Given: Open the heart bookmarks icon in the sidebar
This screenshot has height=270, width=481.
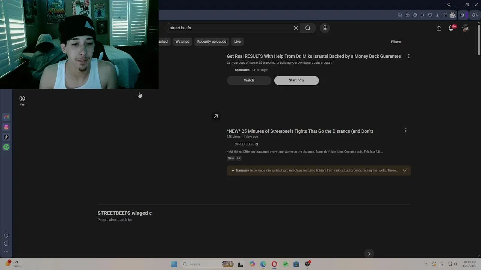Looking at the screenshot, I should click(6, 236).
